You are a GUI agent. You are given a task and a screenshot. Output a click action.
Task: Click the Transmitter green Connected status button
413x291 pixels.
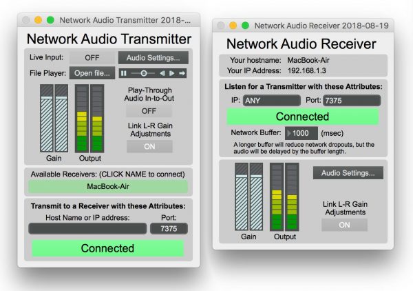pyautogui.click(x=107, y=248)
